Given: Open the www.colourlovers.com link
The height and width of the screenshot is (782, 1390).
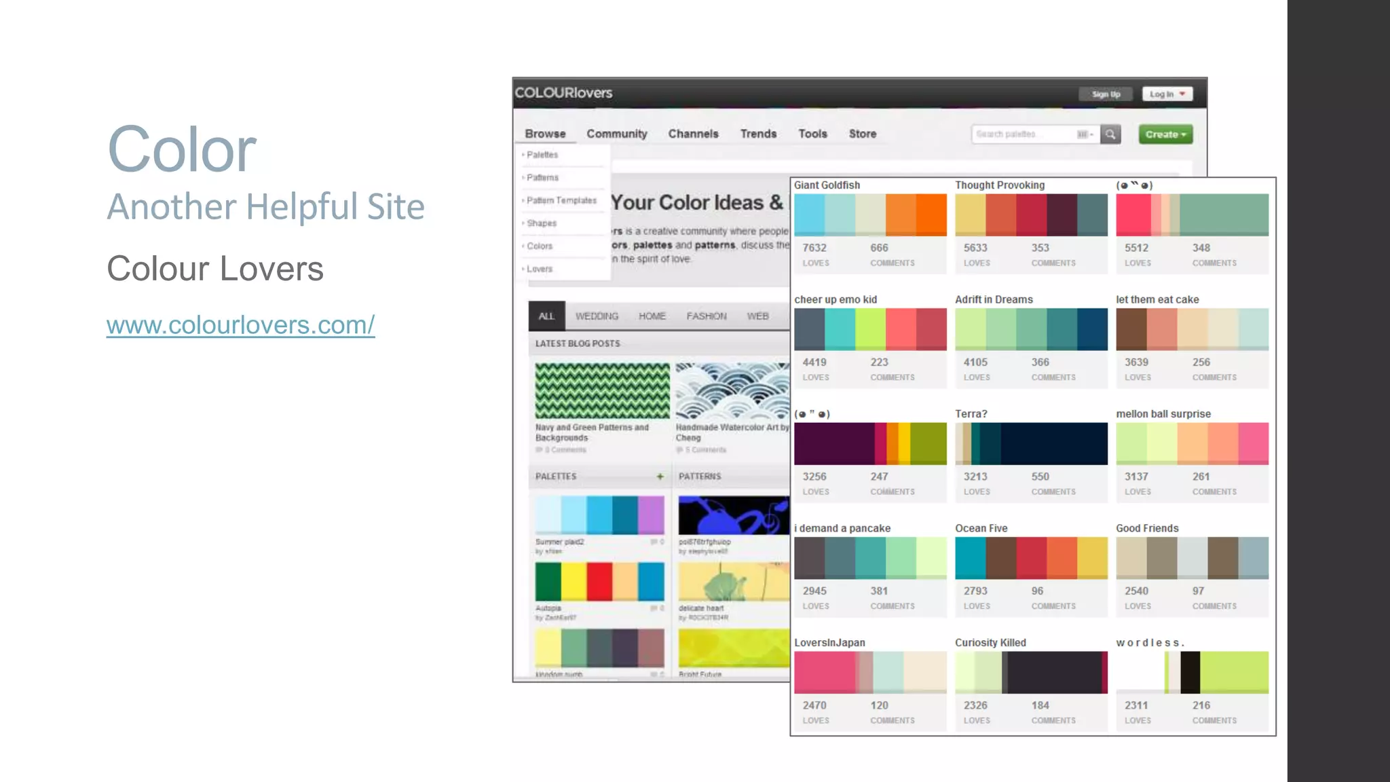Looking at the screenshot, I should coord(240,325).
